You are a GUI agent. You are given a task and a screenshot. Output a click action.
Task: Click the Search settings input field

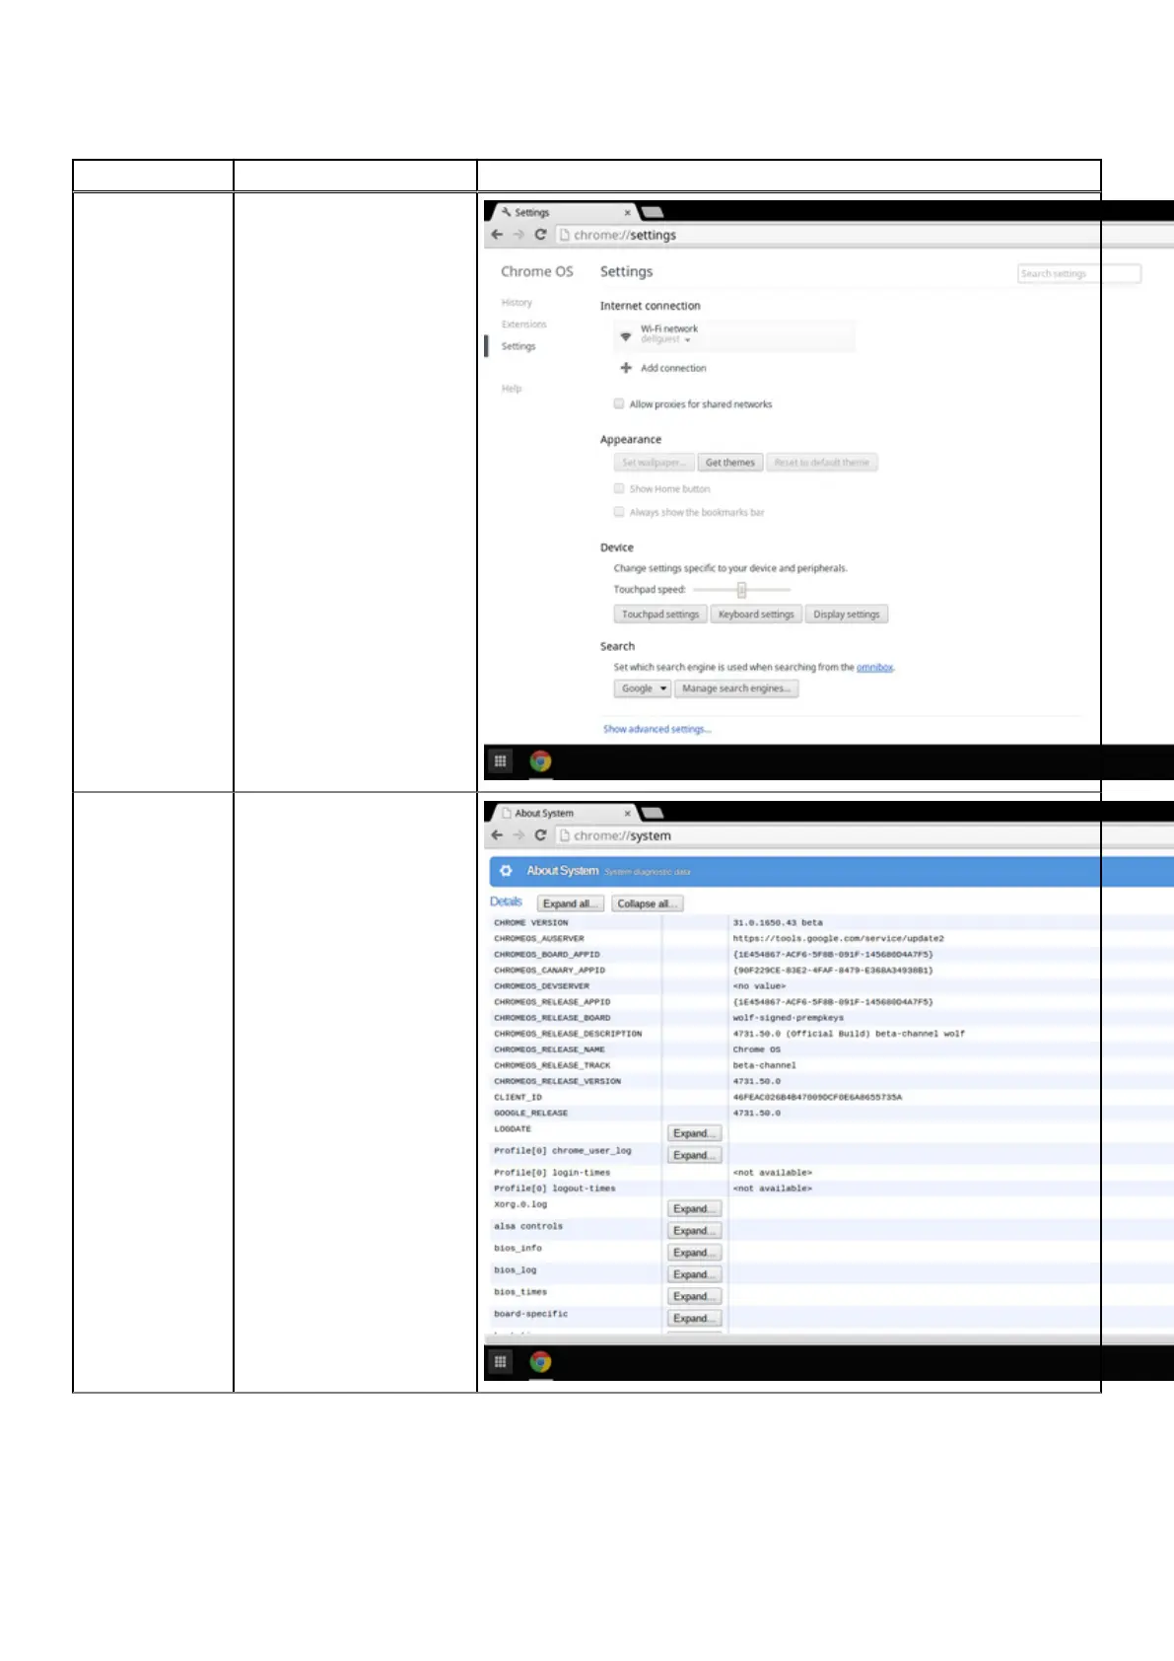click(x=1079, y=273)
